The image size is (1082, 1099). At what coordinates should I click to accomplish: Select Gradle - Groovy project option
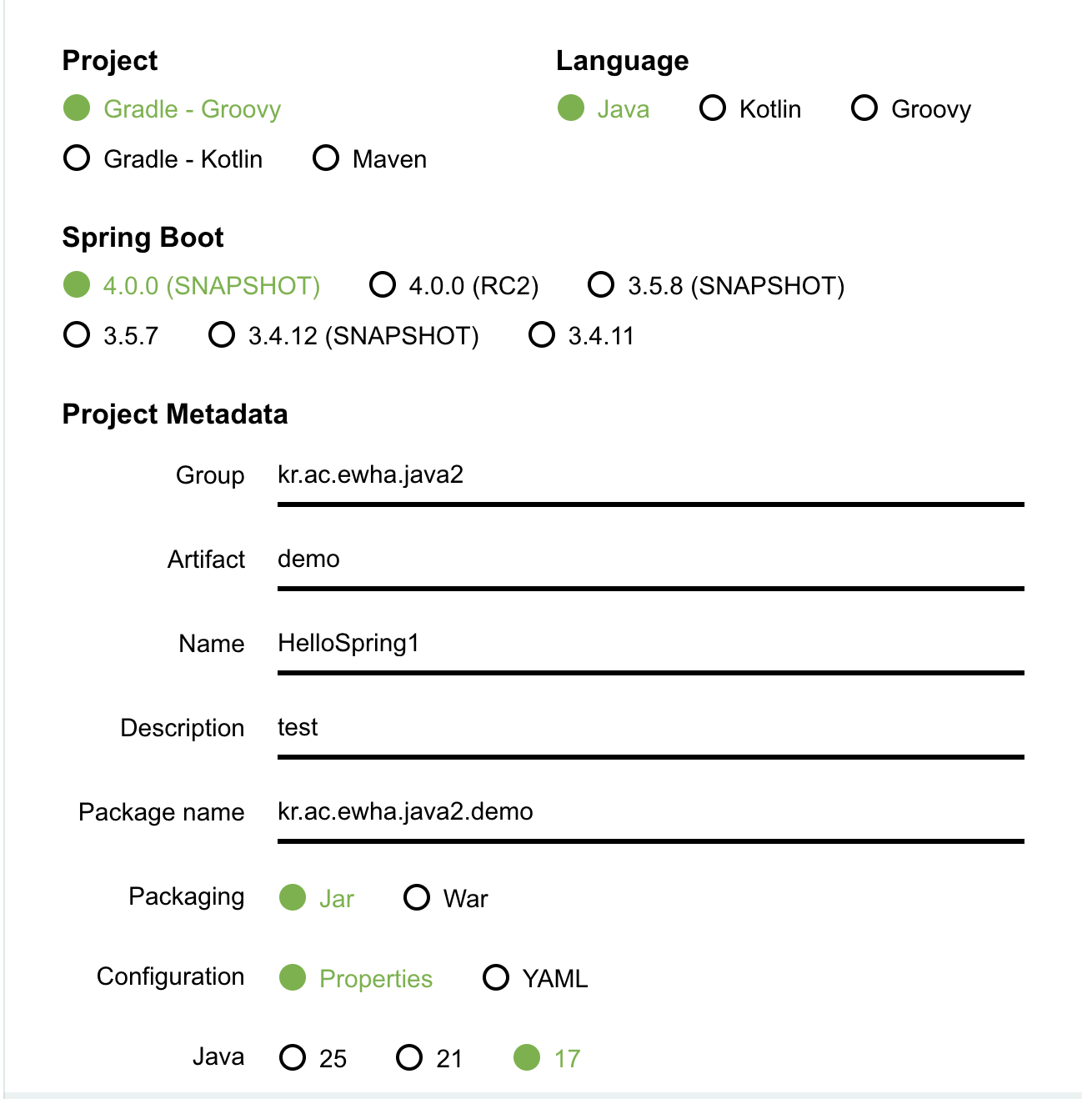(x=77, y=108)
